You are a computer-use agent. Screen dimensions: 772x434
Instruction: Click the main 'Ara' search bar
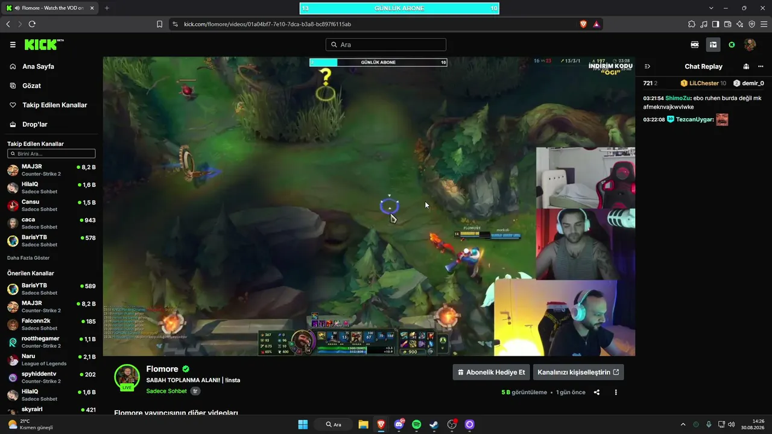pos(386,45)
